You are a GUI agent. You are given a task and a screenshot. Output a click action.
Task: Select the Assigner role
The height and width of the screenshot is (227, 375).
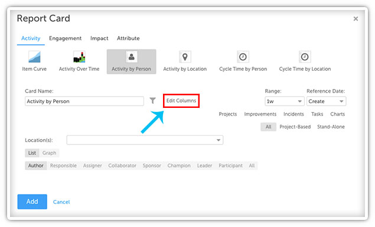[x=93, y=166]
